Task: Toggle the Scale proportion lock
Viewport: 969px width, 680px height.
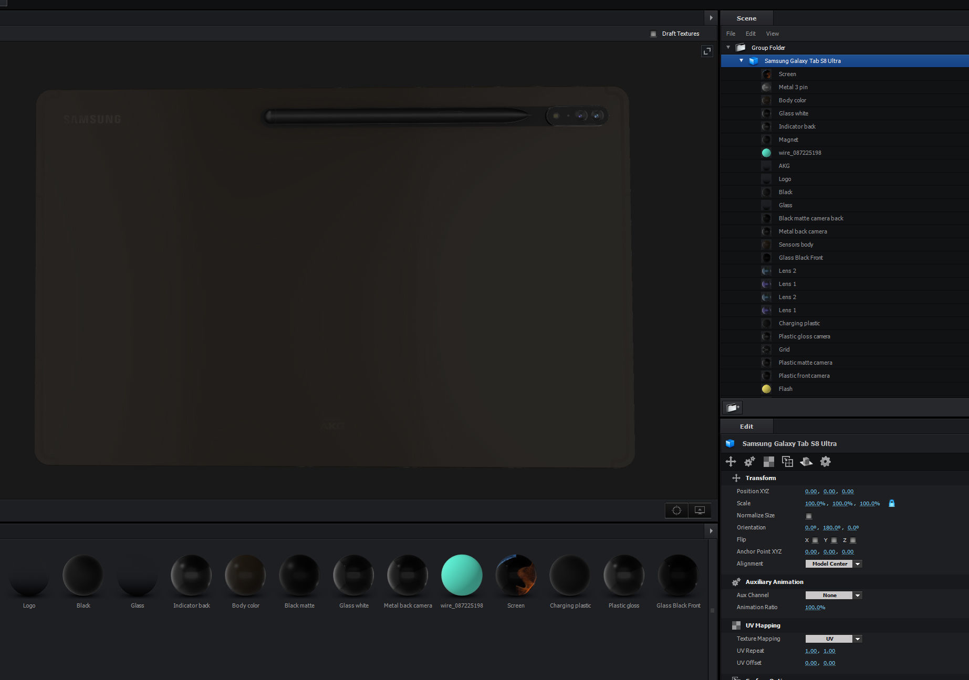Action: click(891, 503)
